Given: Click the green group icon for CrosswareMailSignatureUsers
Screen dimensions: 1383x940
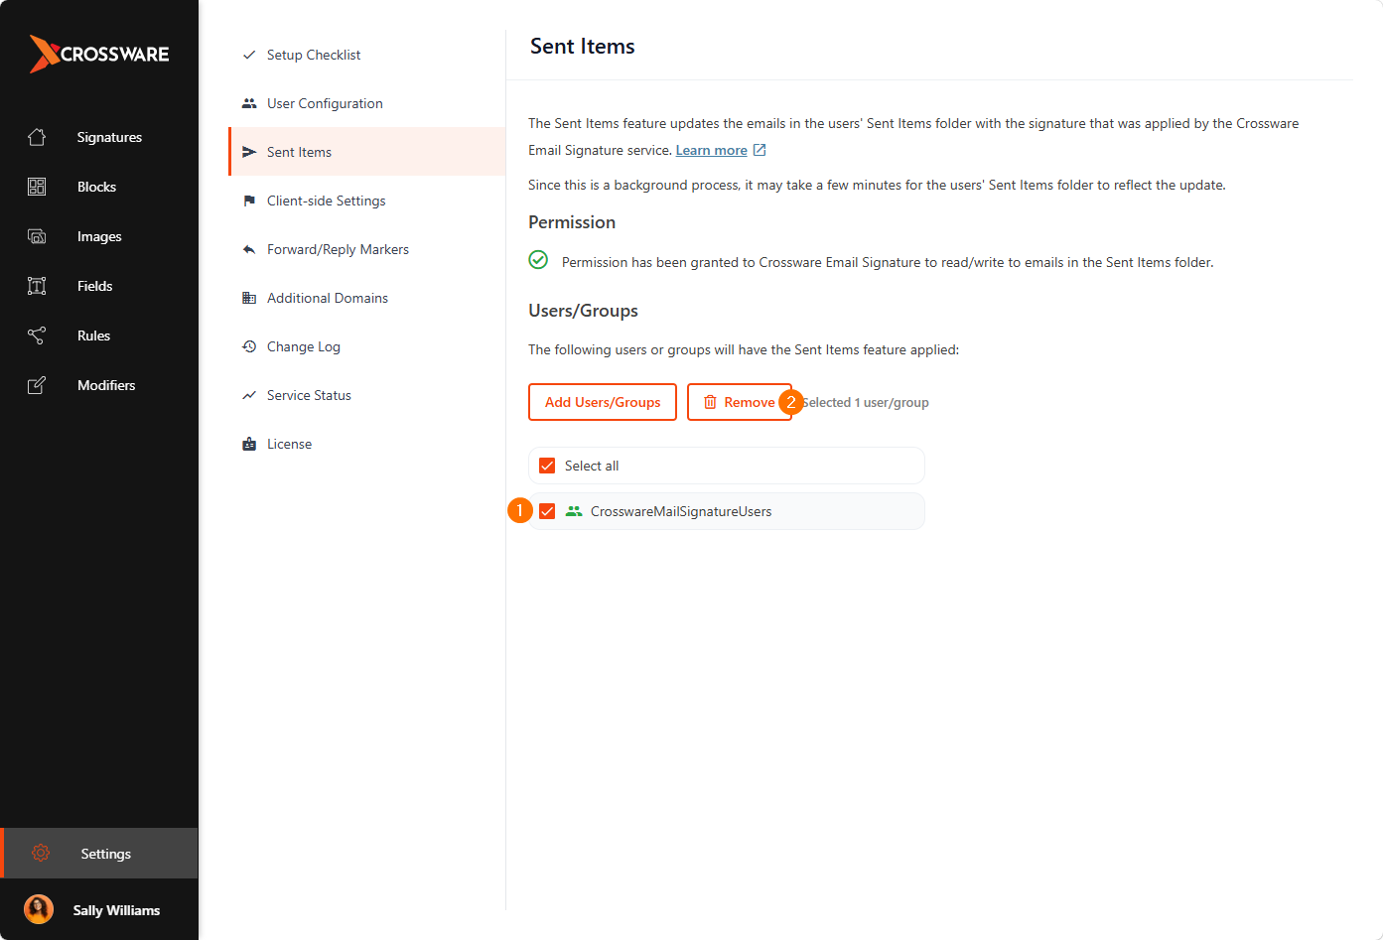Looking at the screenshot, I should (574, 511).
